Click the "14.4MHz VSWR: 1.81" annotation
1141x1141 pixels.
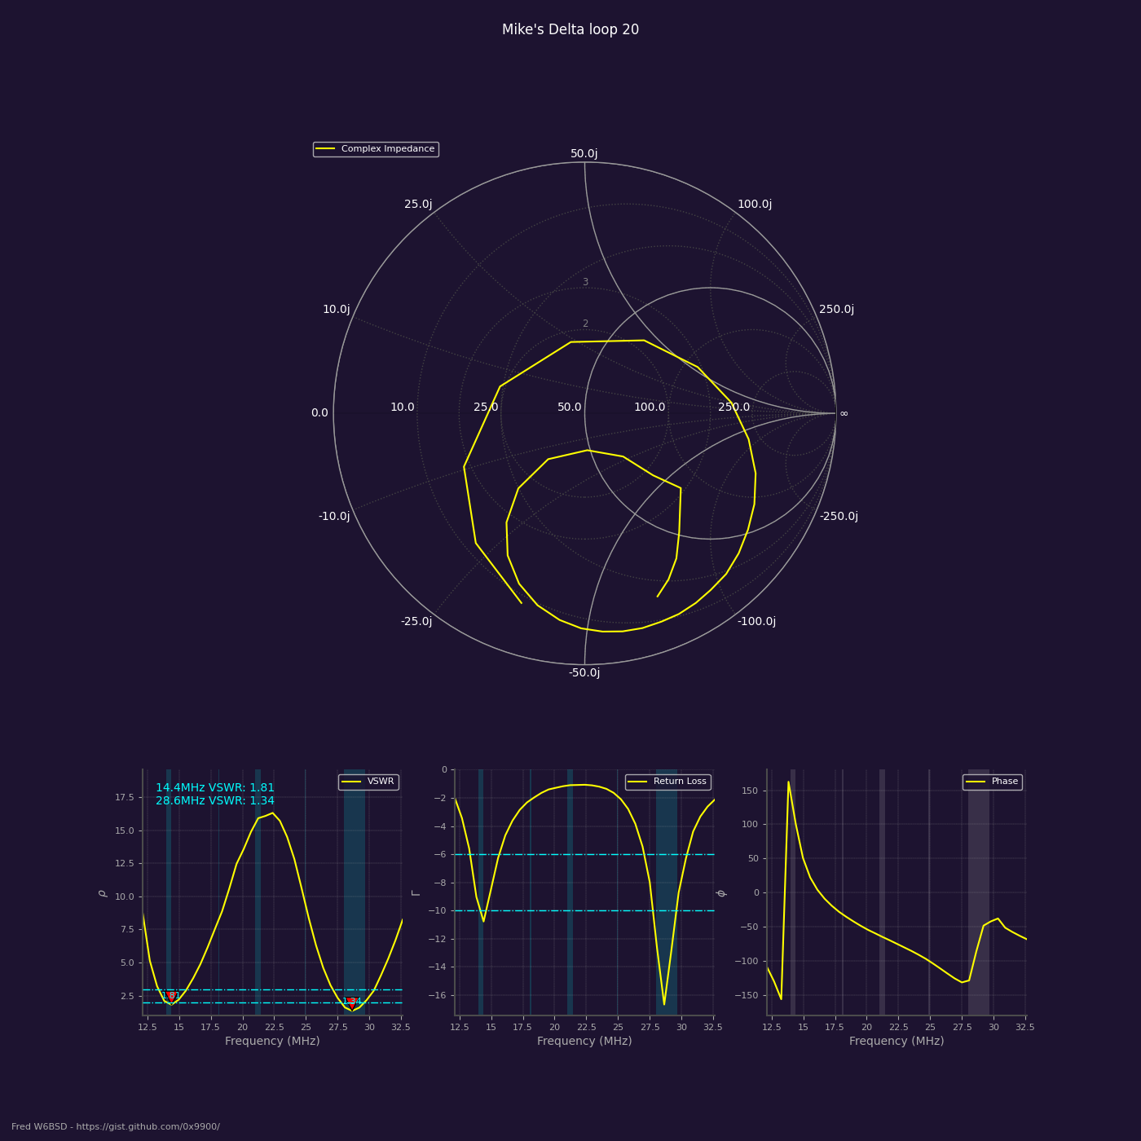tap(215, 788)
